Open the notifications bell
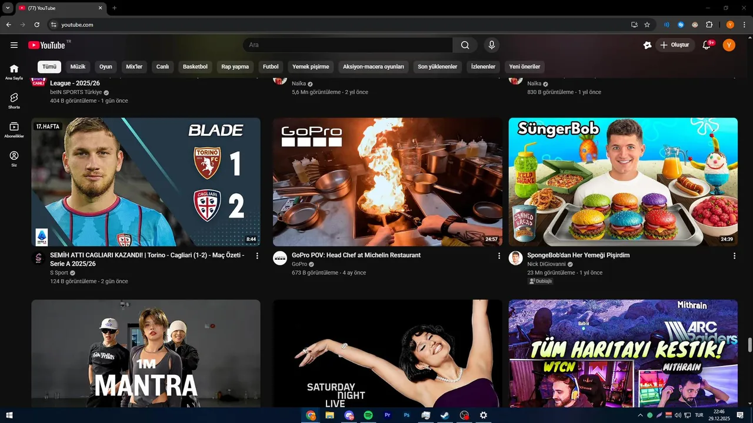This screenshot has width=753, height=423. point(707,45)
